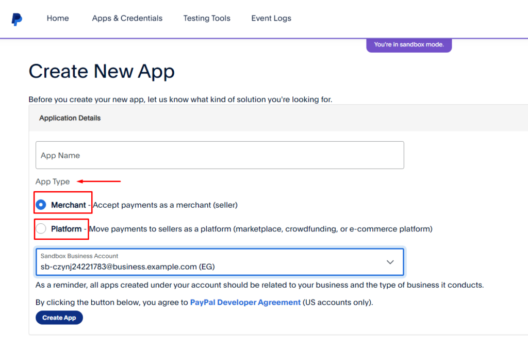This screenshot has height=348, width=528.
Task: Click the Create App button
Action: click(59, 318)
